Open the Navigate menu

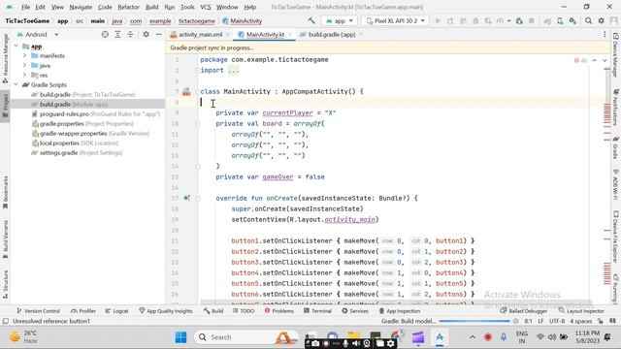pyautogui.click(x=81, y=7)
